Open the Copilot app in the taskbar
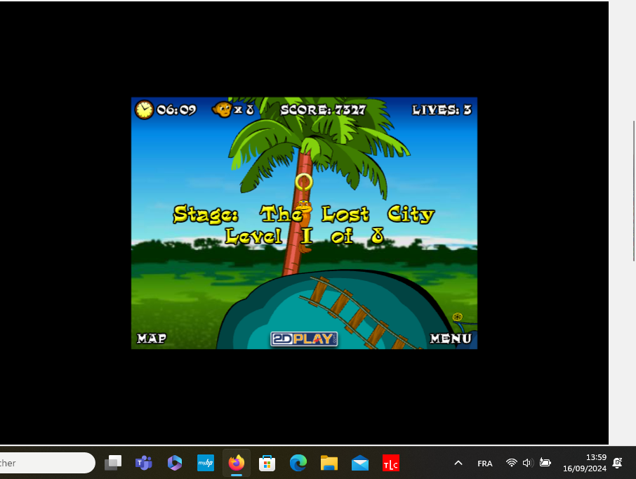This screenshot has height=479, width=636. coord(175,463)
